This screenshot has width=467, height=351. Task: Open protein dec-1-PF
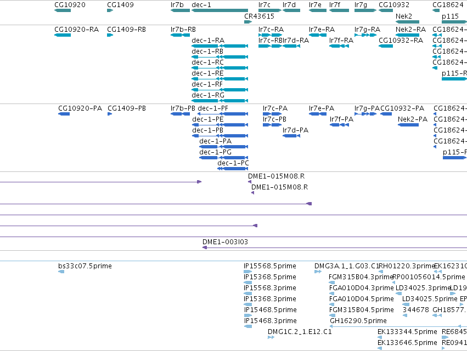(x=223, y=114)
